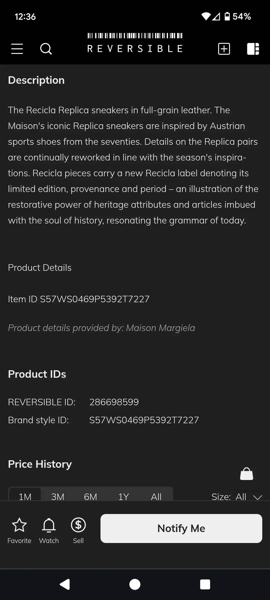The height and width of the screenshot is (600, 270).
Task: Go back with Android back arrow
Action: pyautogui.click(x=65, y=584)
